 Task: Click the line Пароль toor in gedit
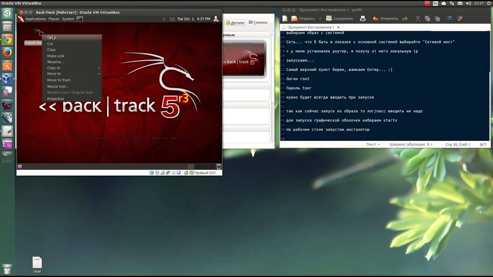click(x=299, y=88)
